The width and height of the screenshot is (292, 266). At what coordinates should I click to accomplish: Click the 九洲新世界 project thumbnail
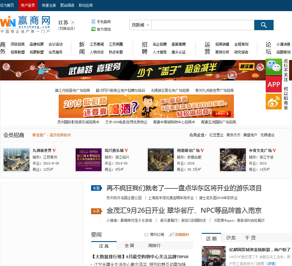(16, 160)
